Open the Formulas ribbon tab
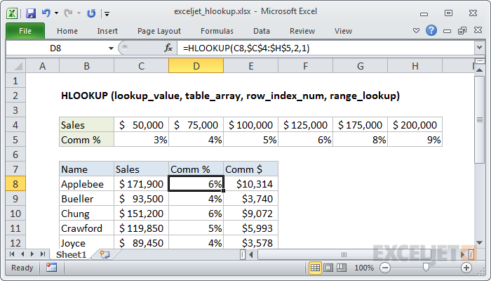491x281 pixels. click(217, 31)
